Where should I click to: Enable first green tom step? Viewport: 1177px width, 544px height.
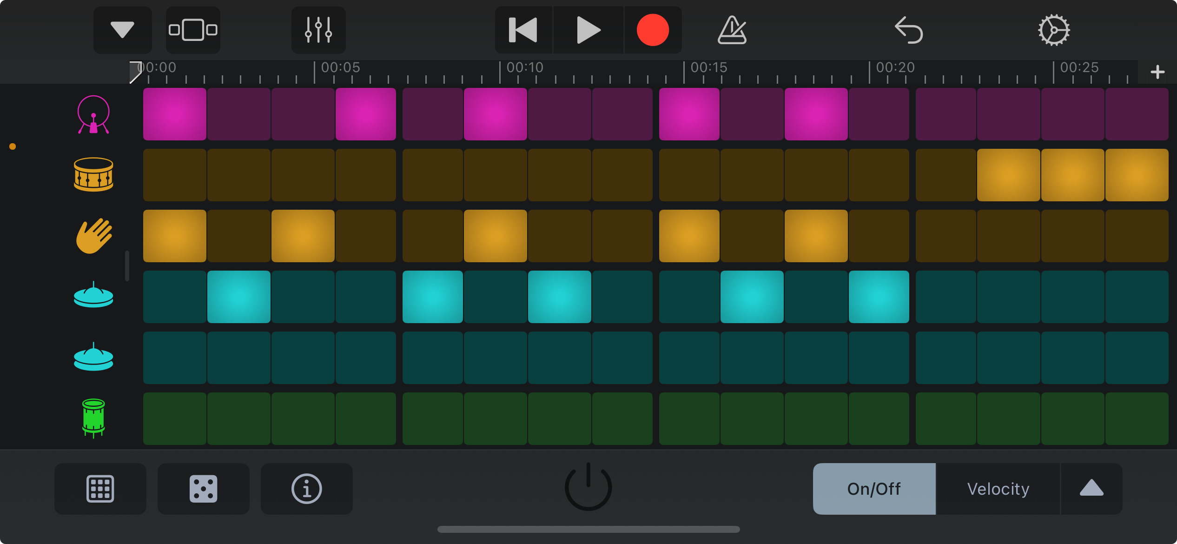pos(174,418)
